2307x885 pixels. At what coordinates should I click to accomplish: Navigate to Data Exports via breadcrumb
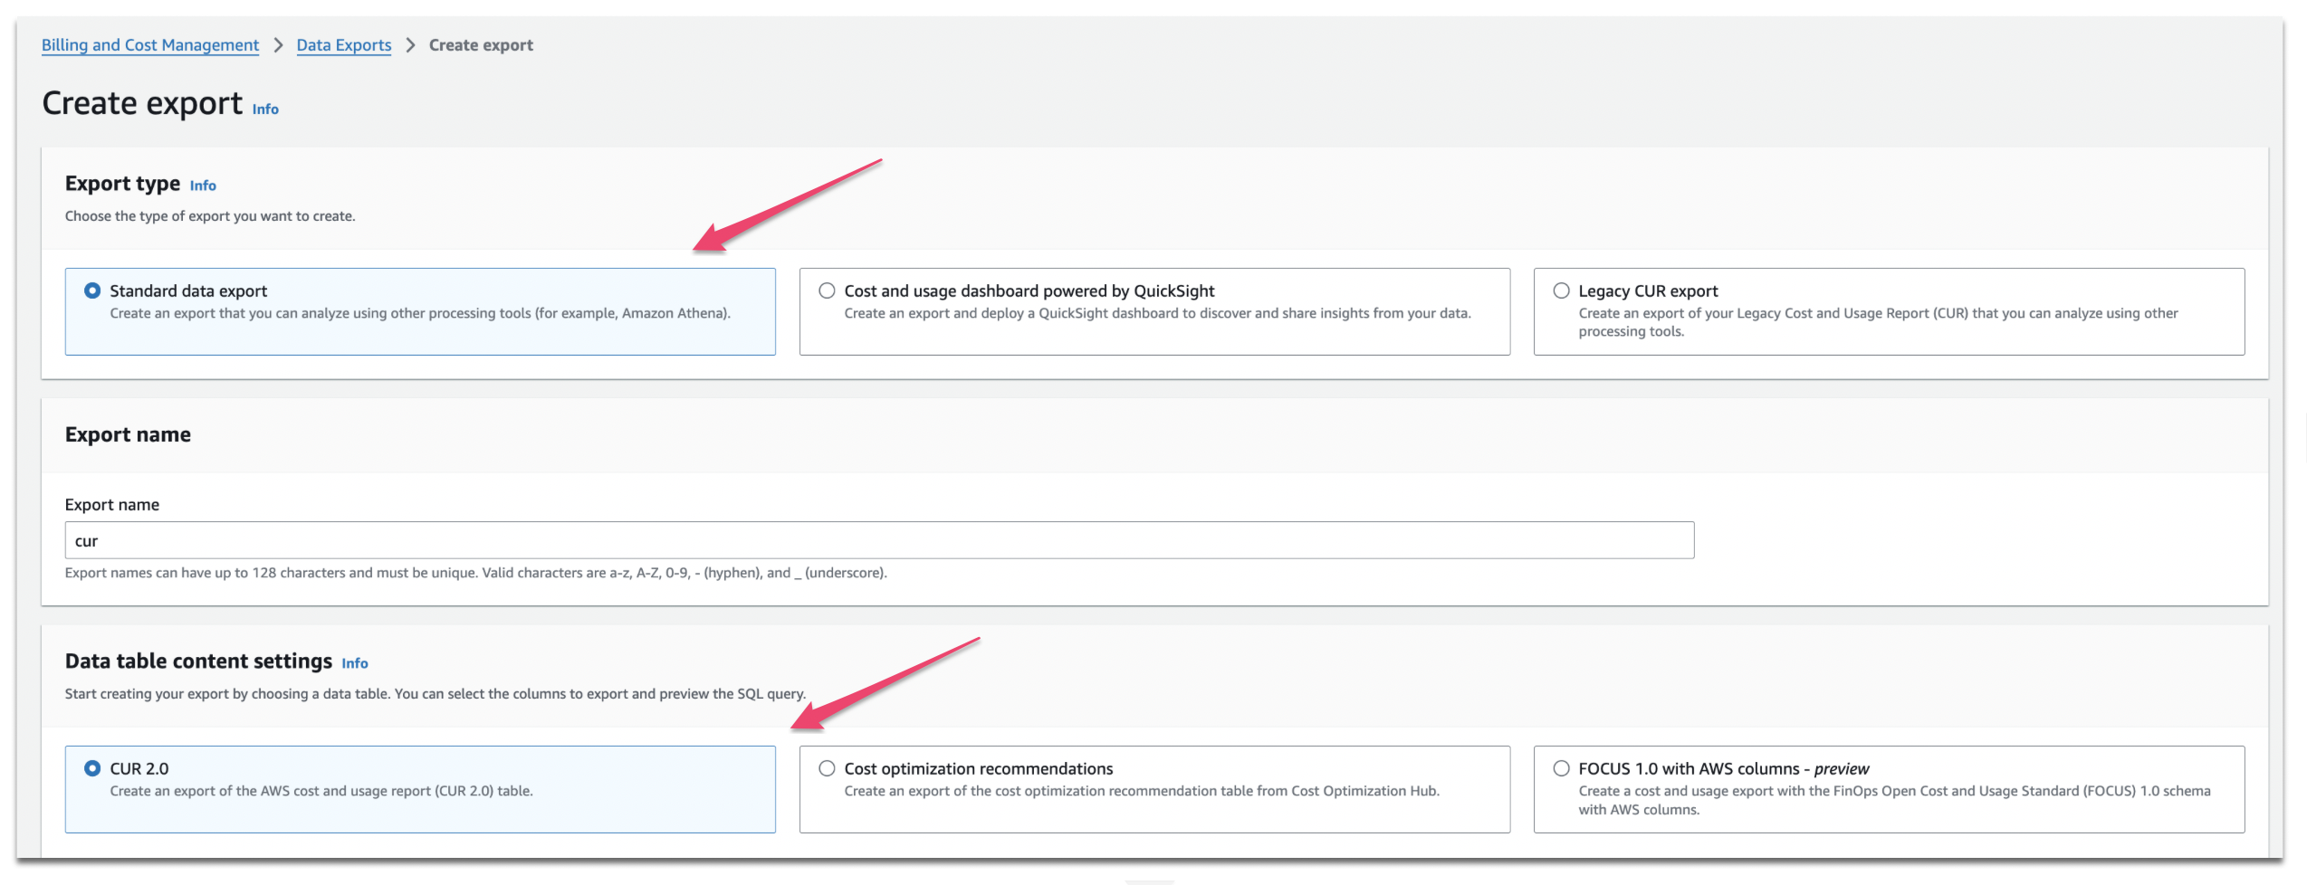pyautogui.click(x=344, y=44)
